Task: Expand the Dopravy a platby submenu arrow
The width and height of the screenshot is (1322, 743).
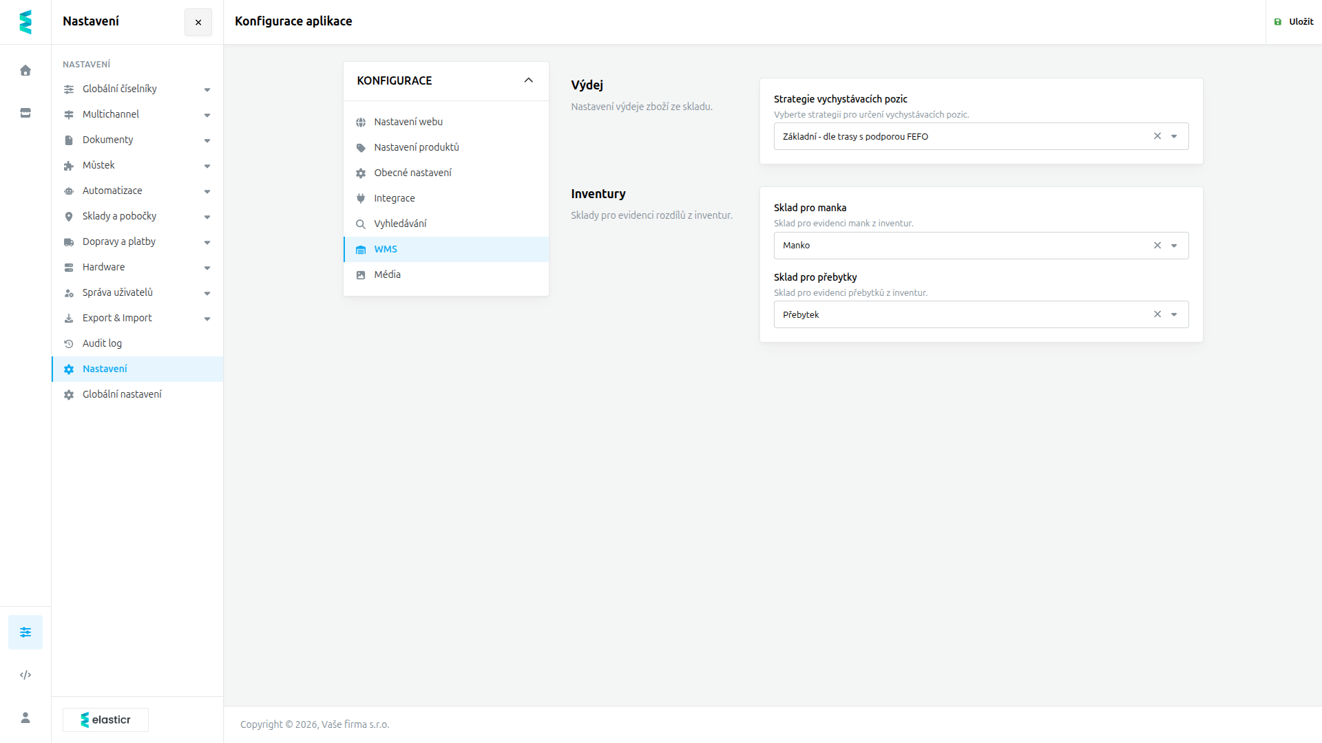Action: point(207,242)
